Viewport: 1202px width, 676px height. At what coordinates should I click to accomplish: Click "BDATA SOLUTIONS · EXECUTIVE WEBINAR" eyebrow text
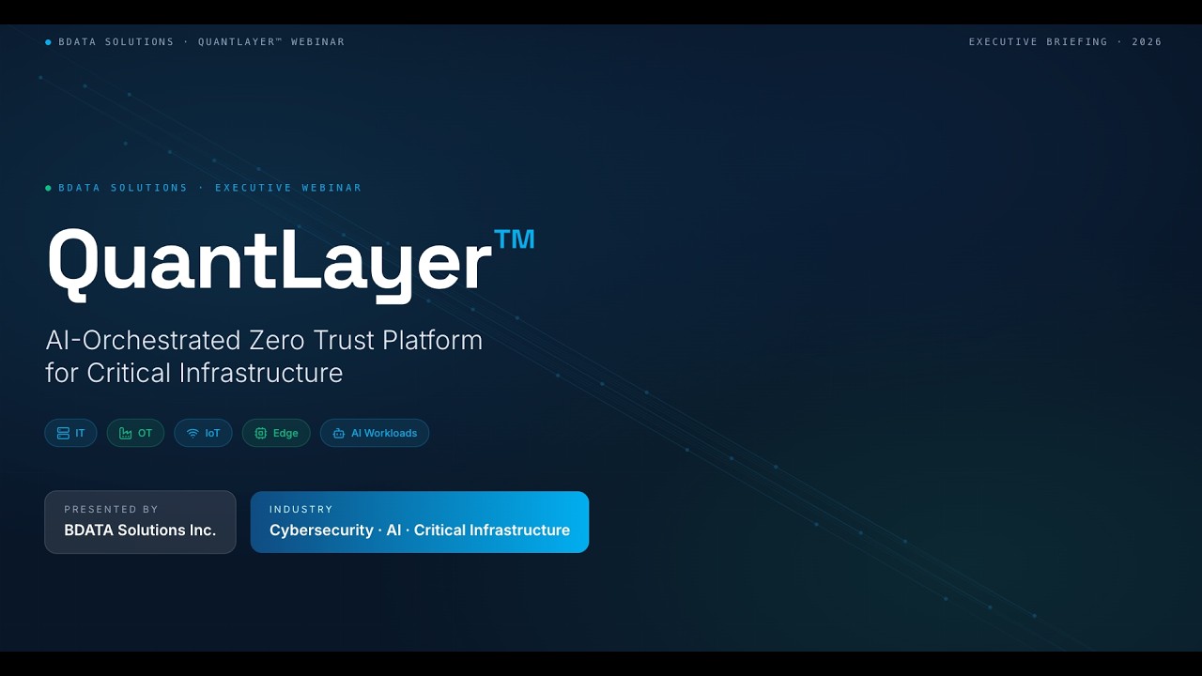click(210, 188)
